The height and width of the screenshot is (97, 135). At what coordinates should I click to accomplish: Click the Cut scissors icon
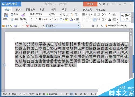tap(12, 14)
